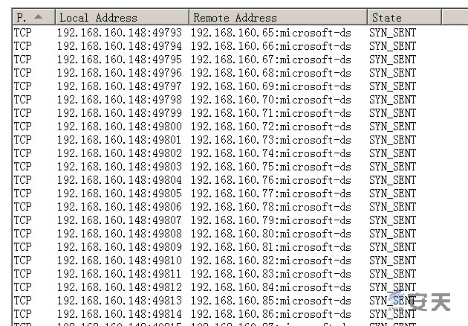Sort by Local Address column header
This screenshot has height=326, width=468.
click(122, 17)
